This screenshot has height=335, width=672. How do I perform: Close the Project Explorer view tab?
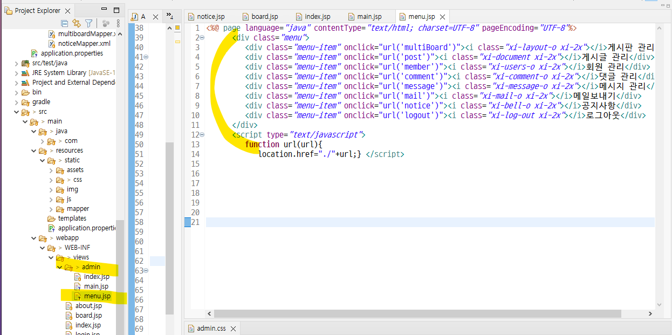click(x=67, y=11)
